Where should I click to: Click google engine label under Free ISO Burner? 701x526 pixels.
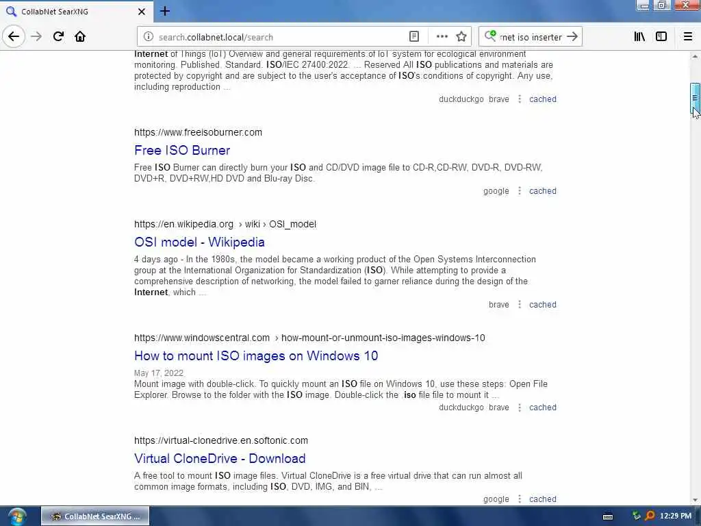(x=496, y=191)
